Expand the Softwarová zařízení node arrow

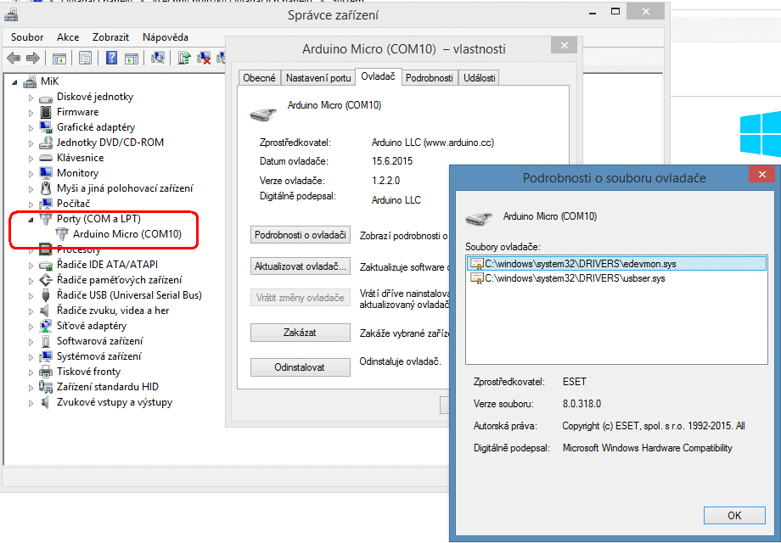tap(31, 342)
